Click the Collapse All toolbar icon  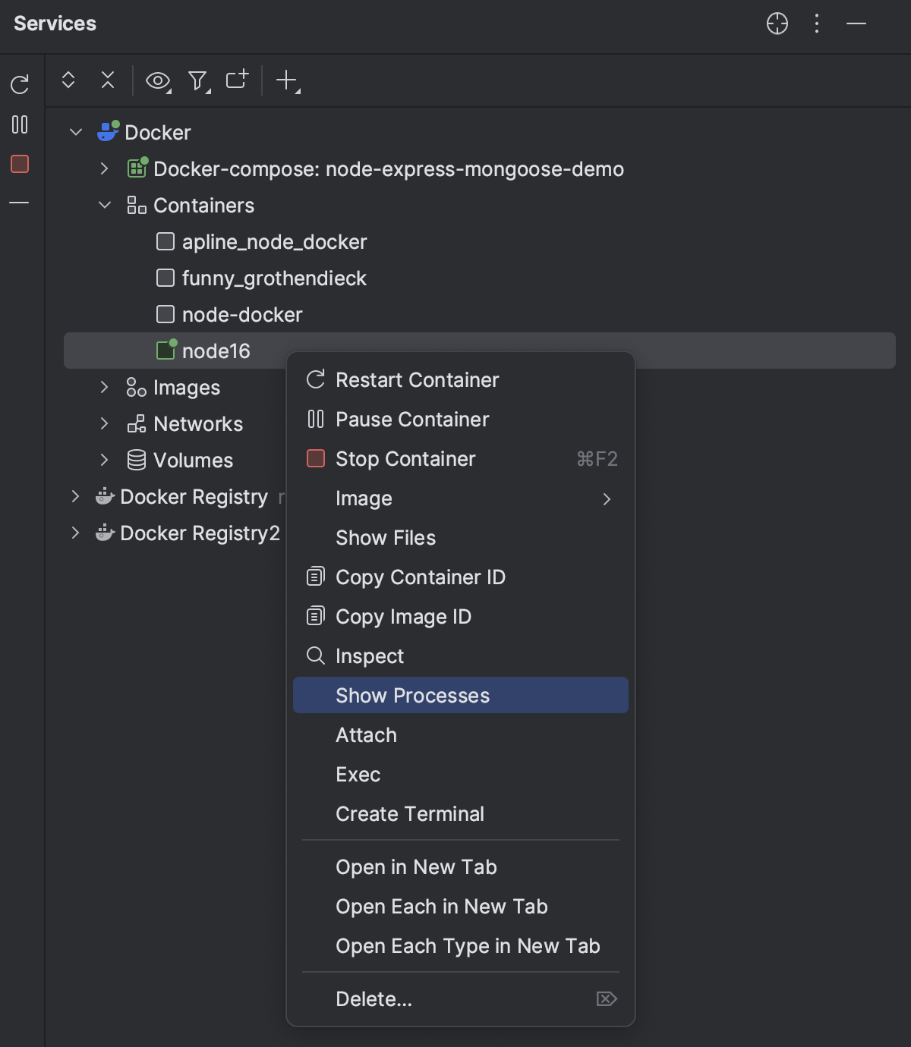[x=108, y=80]
